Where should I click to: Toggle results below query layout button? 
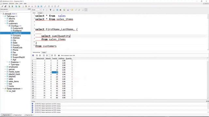(x=86, y=10)
